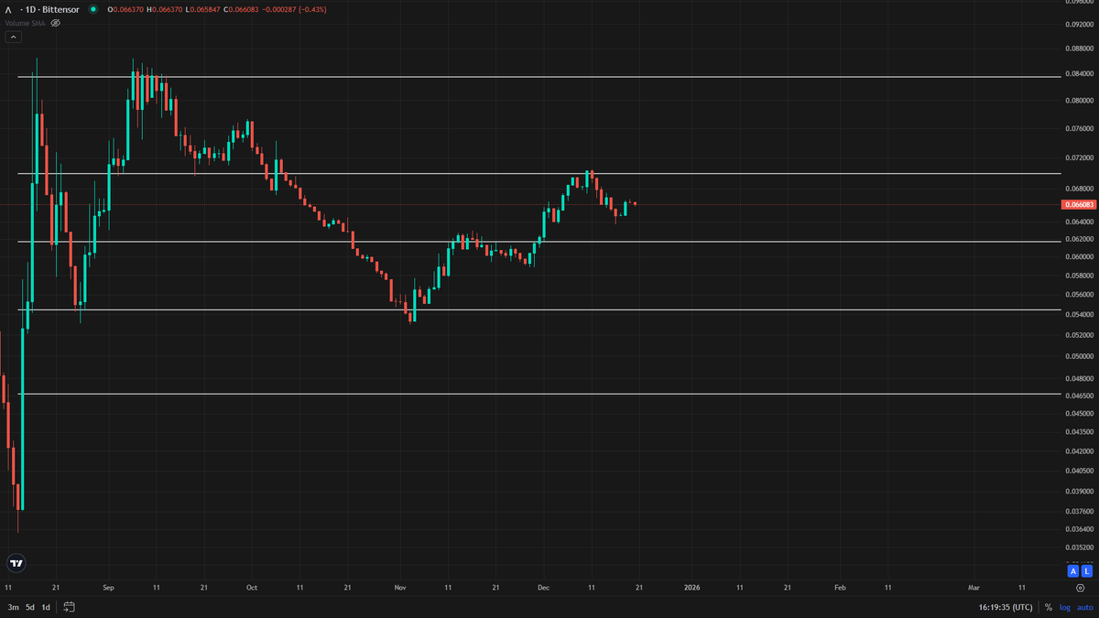Open the TradingView logo link
This screenshot has height=618, width=1099.
(16, 563)
